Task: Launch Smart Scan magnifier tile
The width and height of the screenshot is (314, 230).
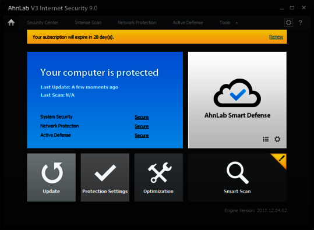Action: point(237,178)
